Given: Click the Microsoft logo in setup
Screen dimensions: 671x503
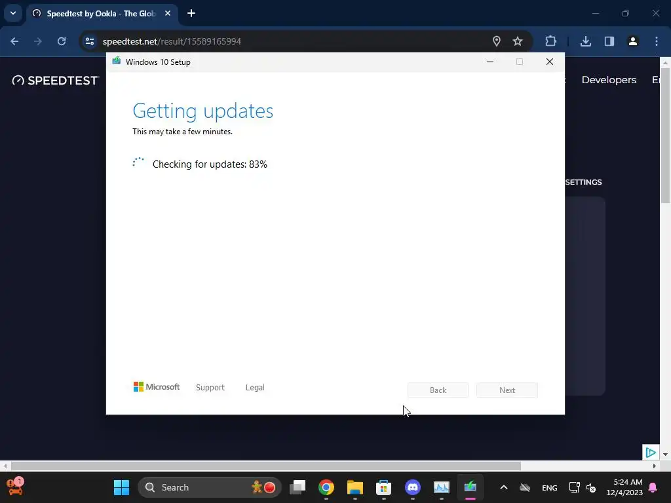Looking at the screenshot, I should click(x=157, y=387).
